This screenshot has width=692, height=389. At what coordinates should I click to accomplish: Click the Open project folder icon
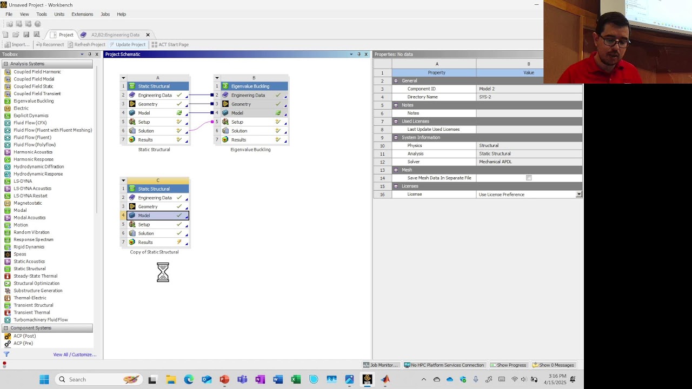coord(16,35)
